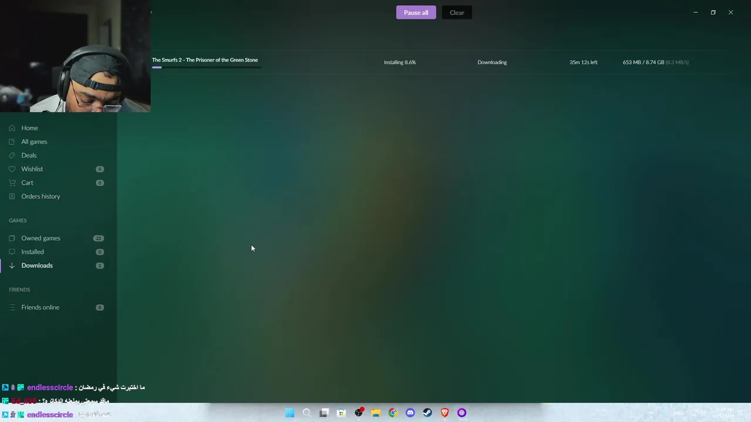Show the Owned games list
The width and height of the screenshot is (751, 422).
coord(40,238)
